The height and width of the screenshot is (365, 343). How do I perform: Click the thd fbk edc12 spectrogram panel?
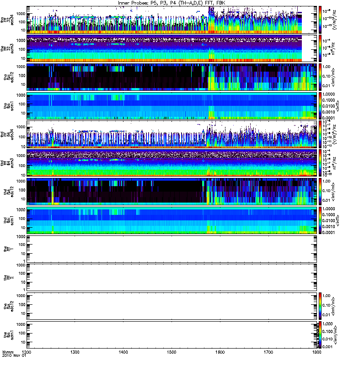[x=171, y=191]
